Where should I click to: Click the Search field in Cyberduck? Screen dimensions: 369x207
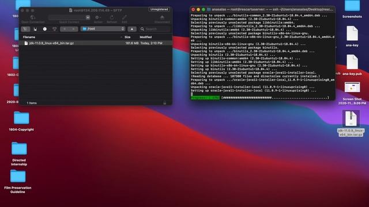[x=155, y=29]
